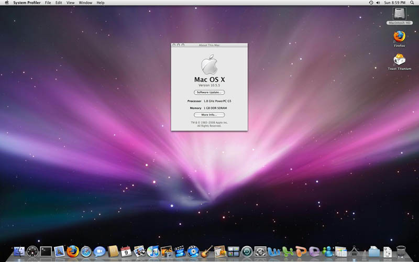Select the Firefox shortcut on the desktop
This screenshot has width=419, height=262.
click(399, 37)
